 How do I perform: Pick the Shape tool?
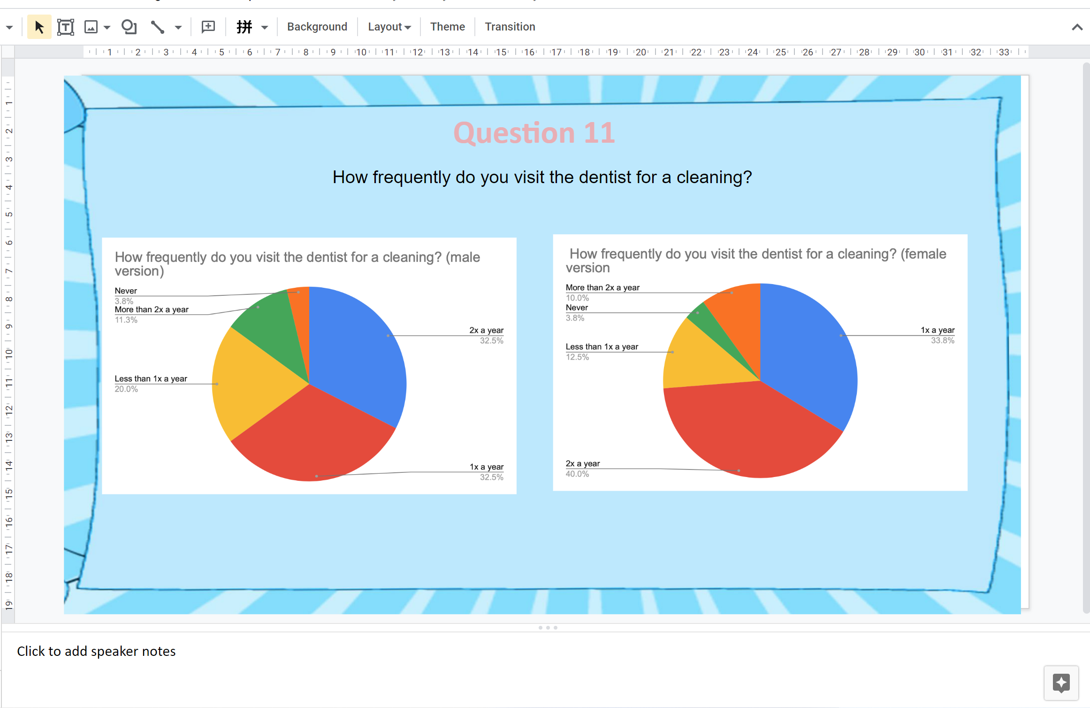tap(129, 27)
